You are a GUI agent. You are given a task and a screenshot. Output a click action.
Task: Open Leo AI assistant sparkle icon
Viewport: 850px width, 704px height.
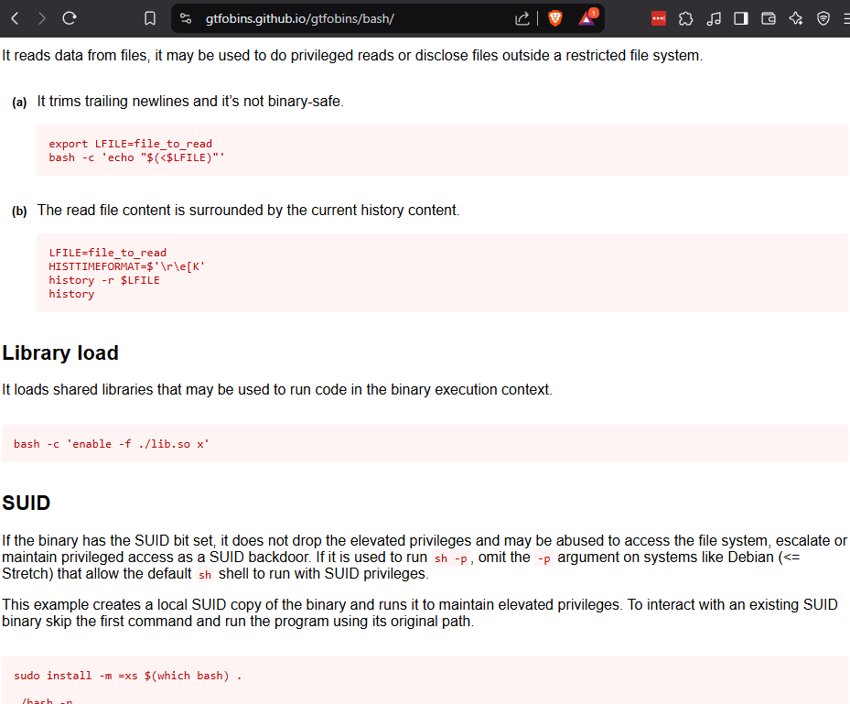pyautogui.click(x=796, y=17)
